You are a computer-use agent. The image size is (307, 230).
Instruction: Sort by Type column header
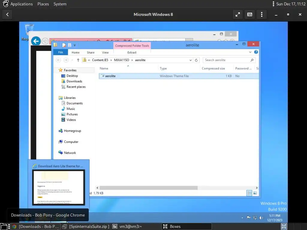click(x=179, y=68)
